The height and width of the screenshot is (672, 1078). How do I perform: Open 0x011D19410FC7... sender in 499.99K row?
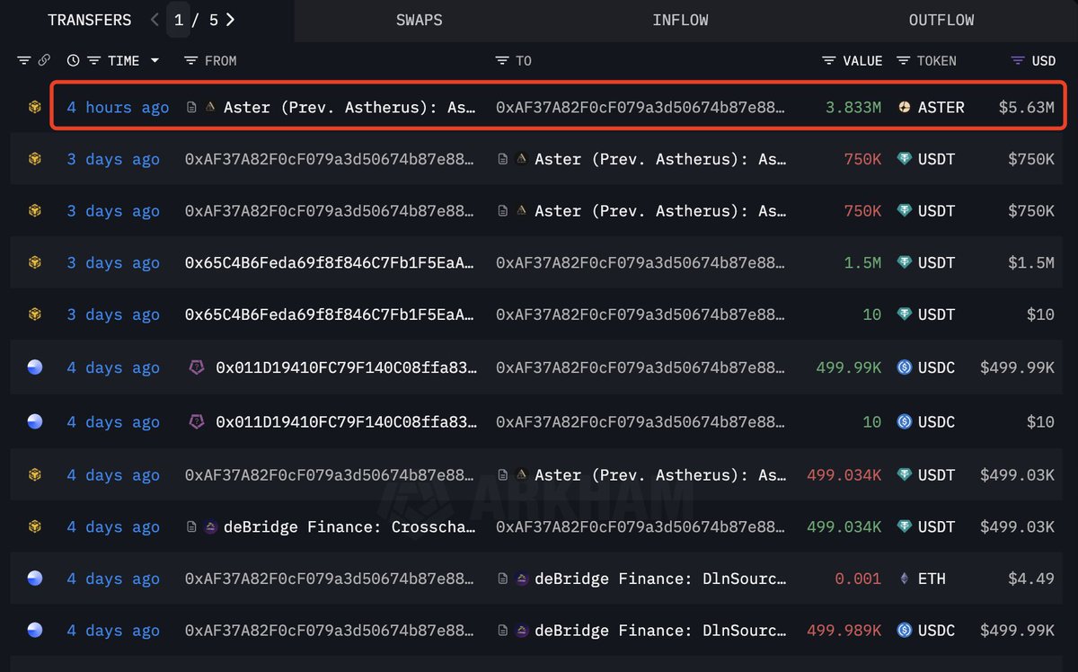pyautogui.click(x=346, y=367)
